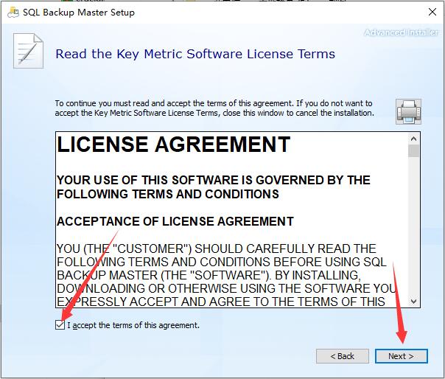Close the Setup window

pyautogui.click(x=432, y=12)
